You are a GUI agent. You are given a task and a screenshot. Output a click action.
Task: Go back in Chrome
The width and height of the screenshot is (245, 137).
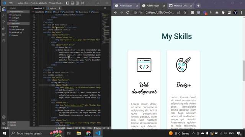click(x=116, y=13)
